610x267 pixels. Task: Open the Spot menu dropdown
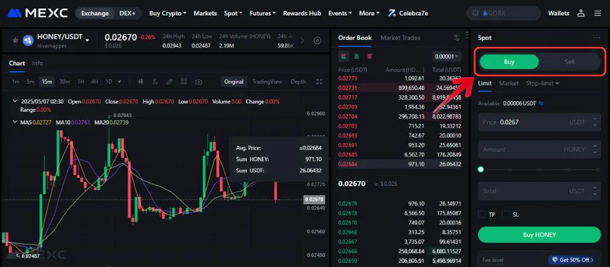pos(233,13)
